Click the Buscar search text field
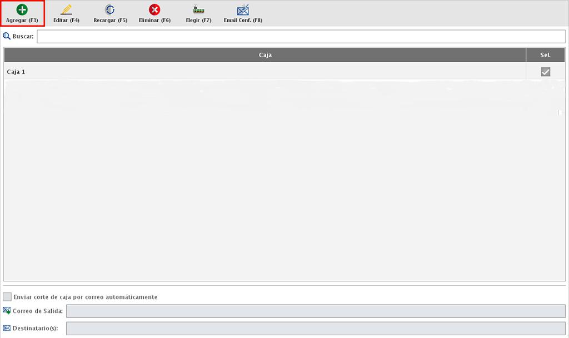569x338 pixels. click(301, 36)
